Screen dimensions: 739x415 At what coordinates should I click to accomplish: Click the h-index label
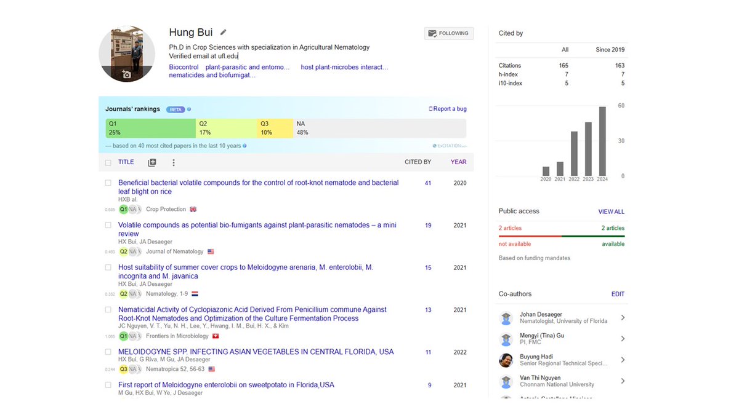click(x=508, y=74)
